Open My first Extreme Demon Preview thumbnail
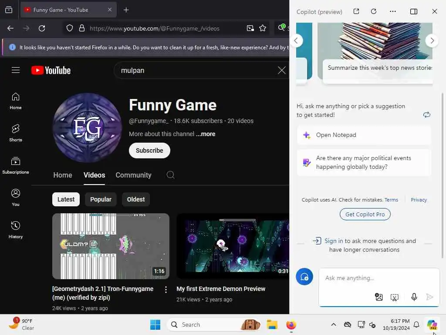 [233, 246]
